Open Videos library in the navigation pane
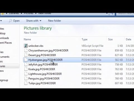 [2, 71]
